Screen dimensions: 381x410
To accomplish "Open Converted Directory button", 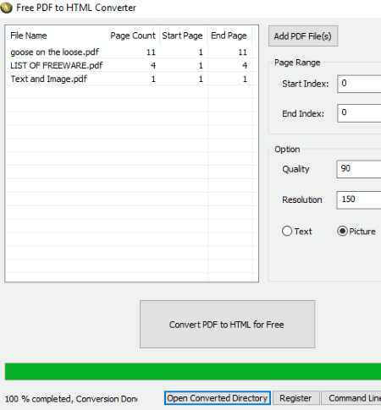I will (x=218, y=398).
